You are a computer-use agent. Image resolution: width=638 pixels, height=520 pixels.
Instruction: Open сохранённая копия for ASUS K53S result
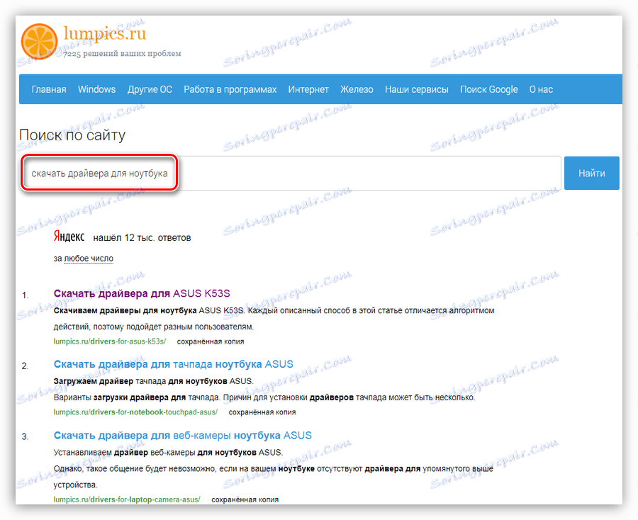click(211, 341)
